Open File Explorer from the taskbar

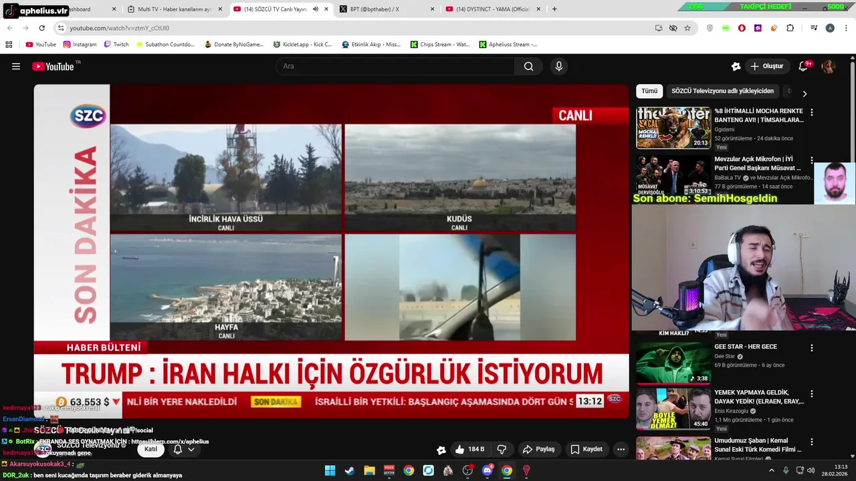[x=369, y=470]
